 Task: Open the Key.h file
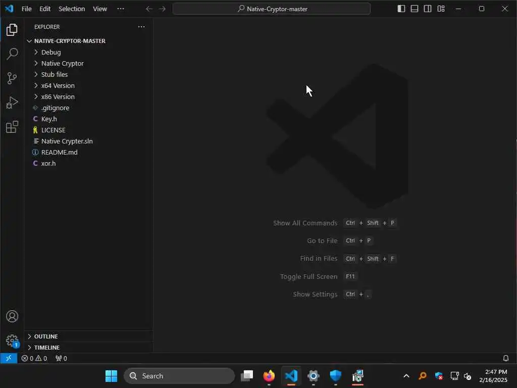point(88,119)
